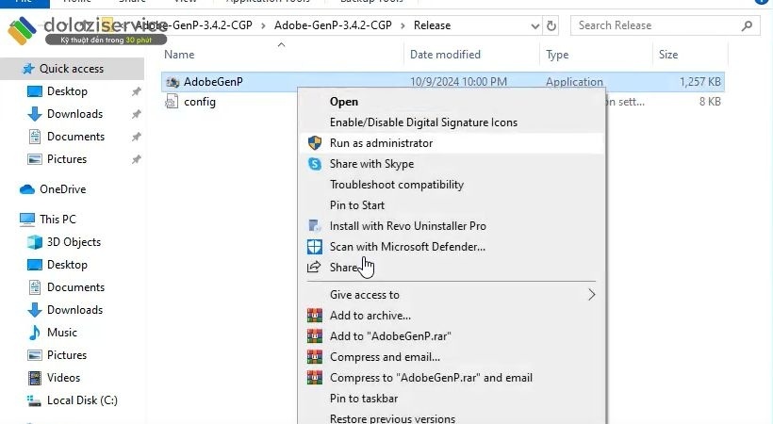The height and width of the screenshot is (424, 773).
Task: Choose Troubleshoot compatibility
Action: coord(397,185)
